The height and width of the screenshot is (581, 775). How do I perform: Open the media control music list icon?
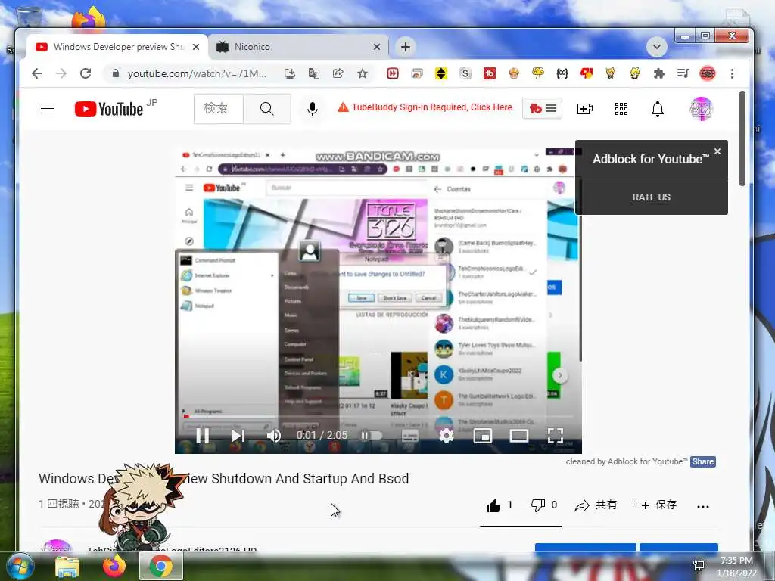tap(683, 73)
